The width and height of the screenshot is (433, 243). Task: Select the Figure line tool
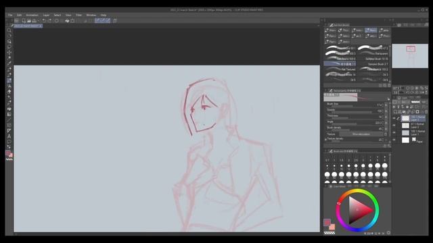(9, 119)
